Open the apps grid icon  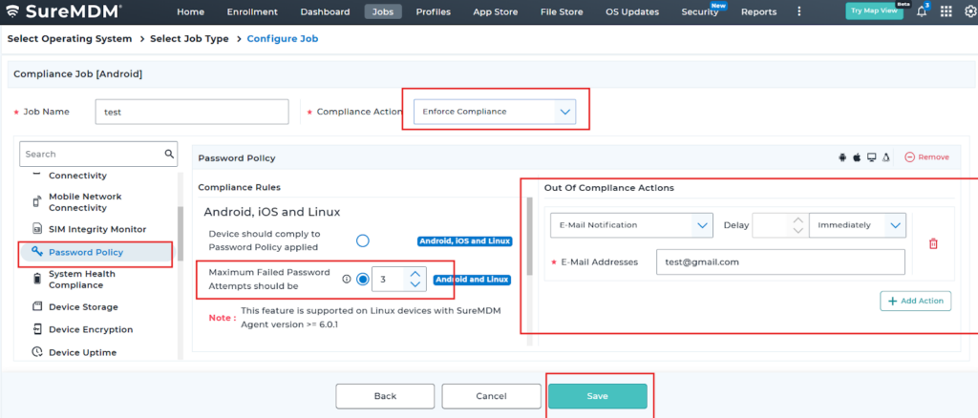click(945, 11)
